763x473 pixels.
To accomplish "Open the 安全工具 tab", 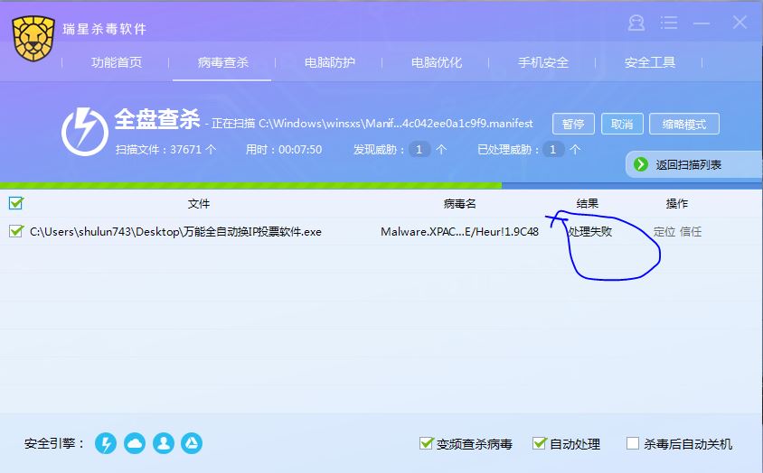I will click(x=650, y=62).
